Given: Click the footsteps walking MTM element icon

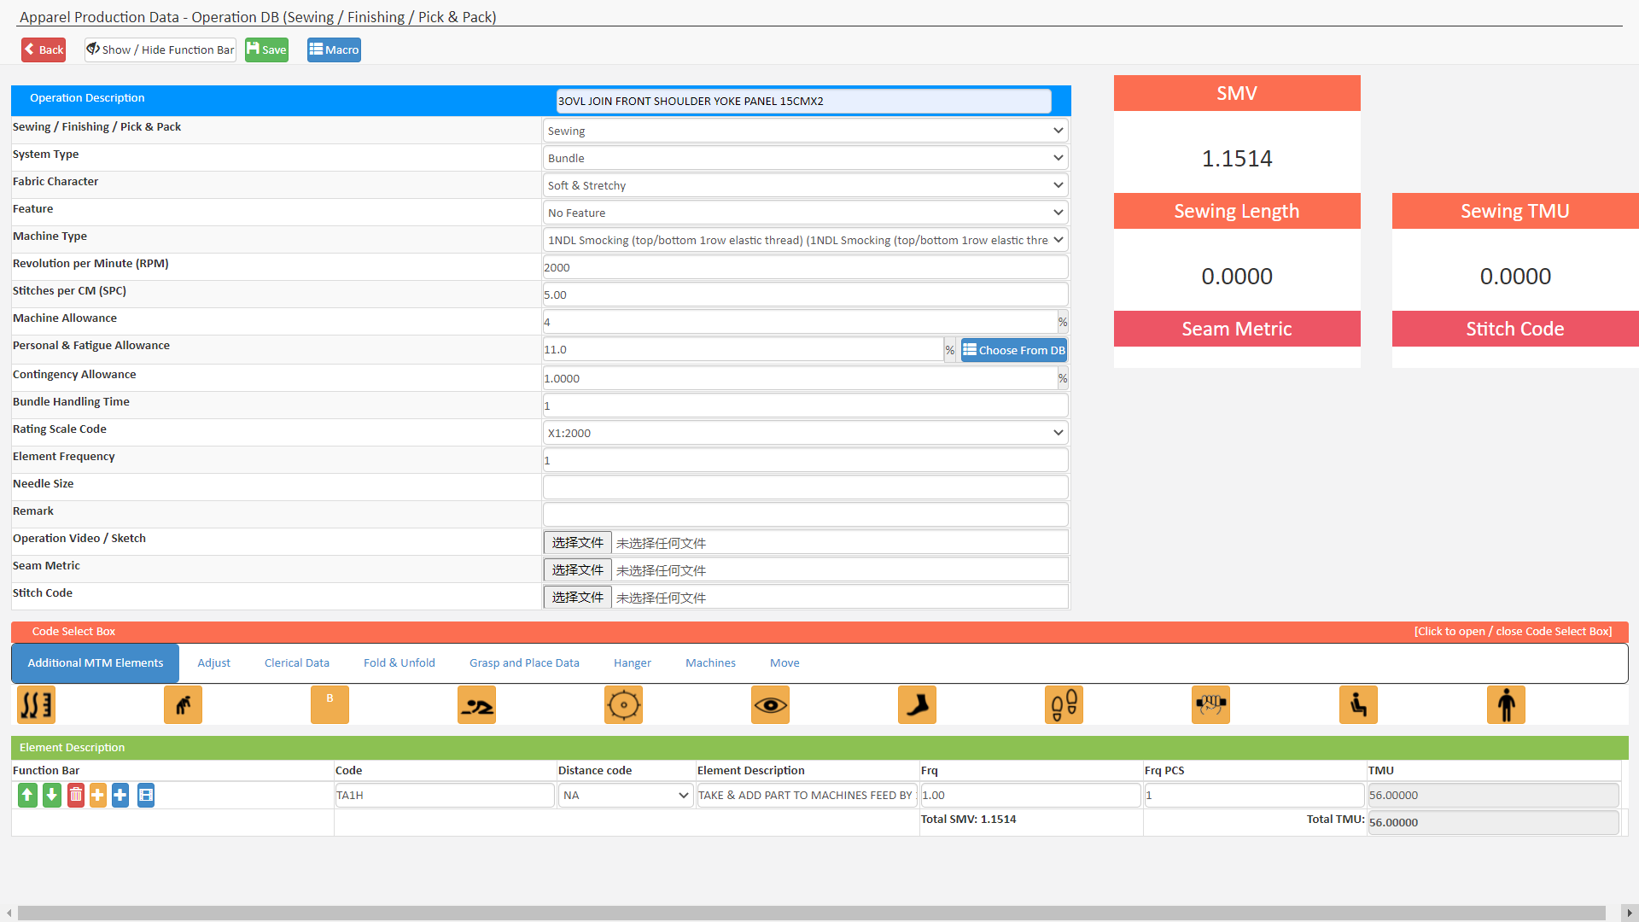Looking at the screenshot, I should pyautogui.click(x=1064, y=705).
